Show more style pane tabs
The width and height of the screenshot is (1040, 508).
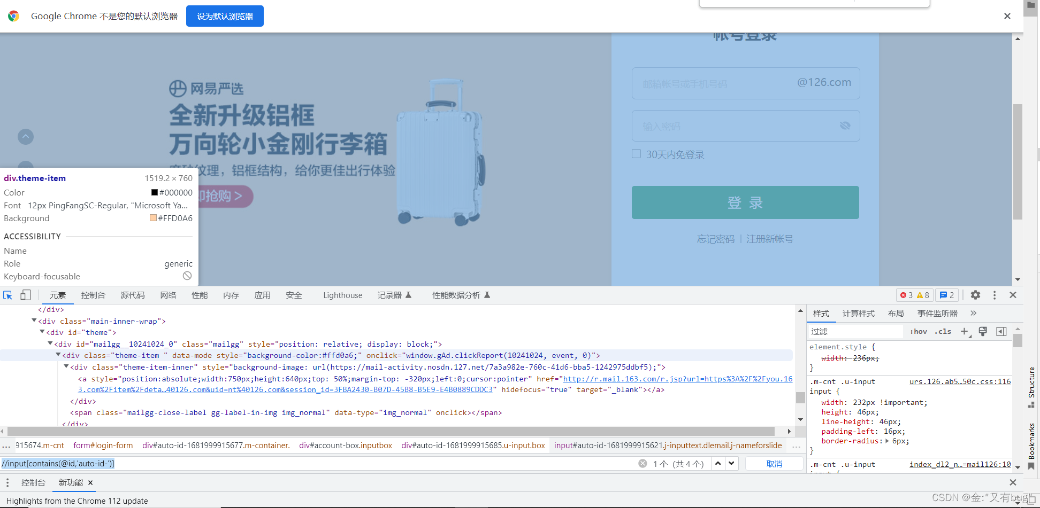click(973, 313)
